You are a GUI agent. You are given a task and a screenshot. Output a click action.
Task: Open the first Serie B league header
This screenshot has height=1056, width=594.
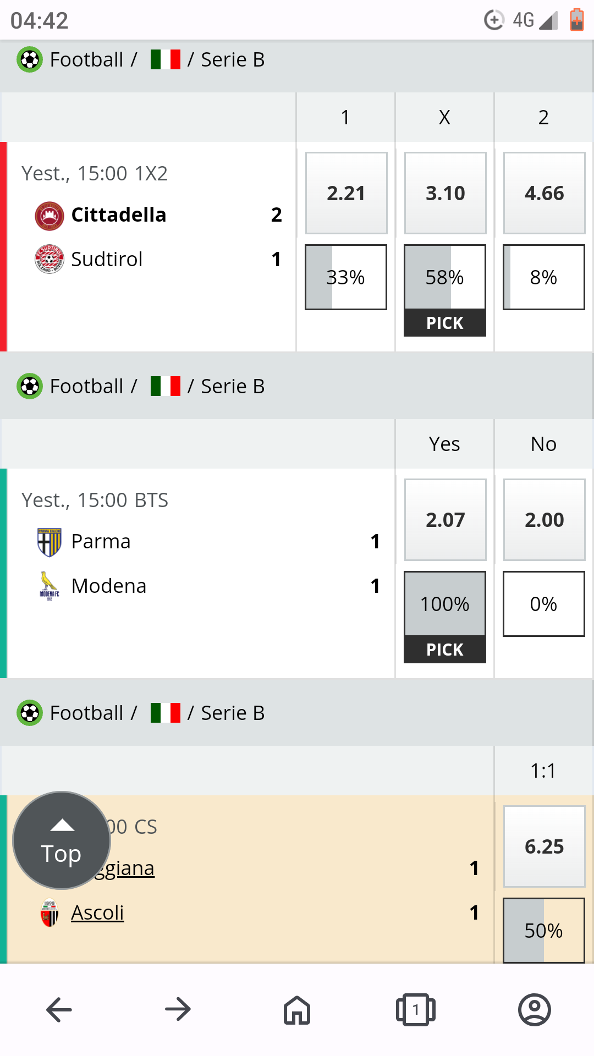click(233, 60)
